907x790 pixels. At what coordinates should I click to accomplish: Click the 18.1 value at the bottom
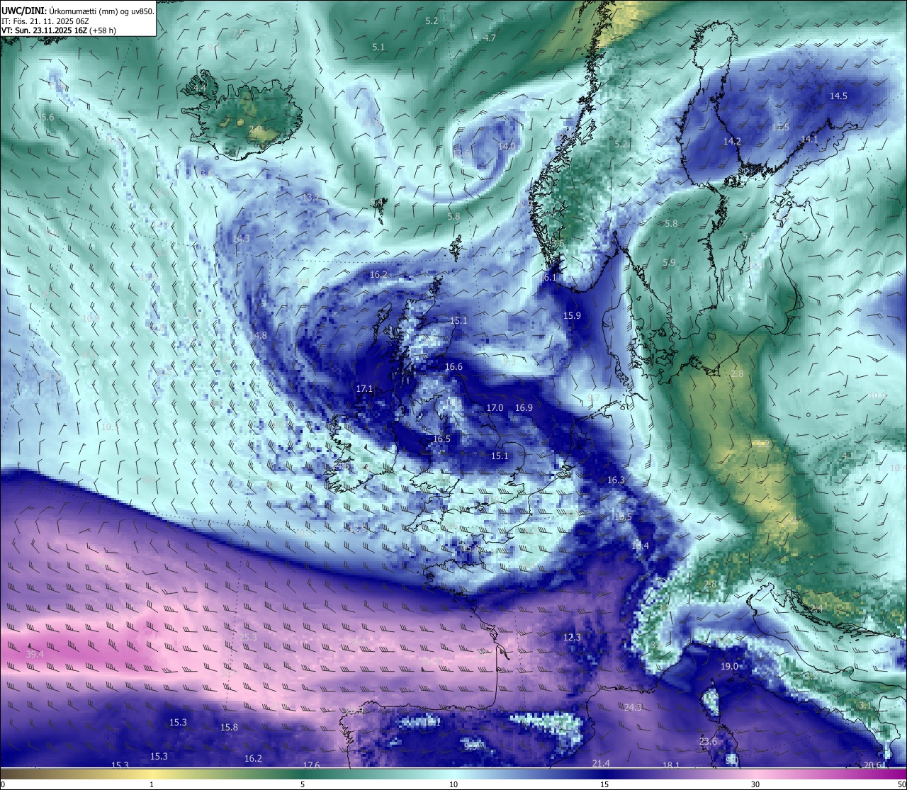point(671,765)
